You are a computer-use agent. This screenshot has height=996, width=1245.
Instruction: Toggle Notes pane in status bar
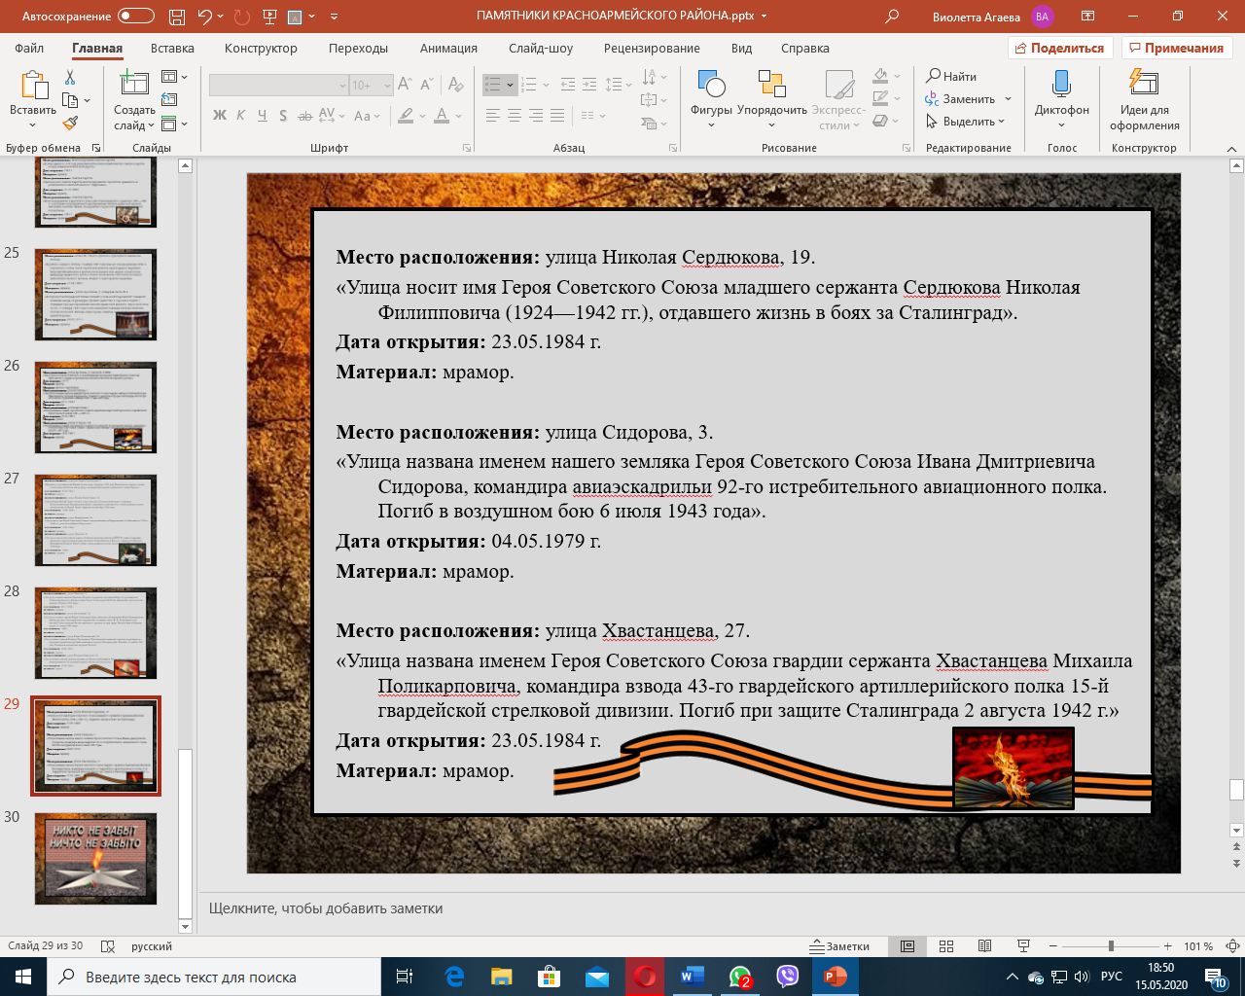click(x=840, y=946)
